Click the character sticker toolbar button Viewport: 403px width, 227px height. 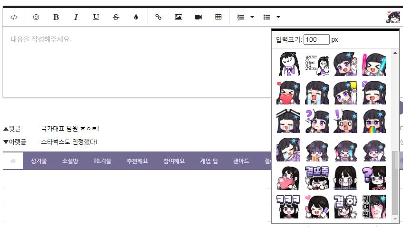393,17
